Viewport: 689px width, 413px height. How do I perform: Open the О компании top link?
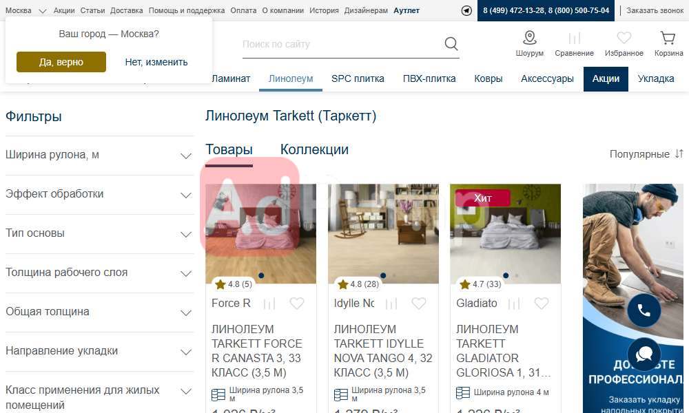point(283,10)
